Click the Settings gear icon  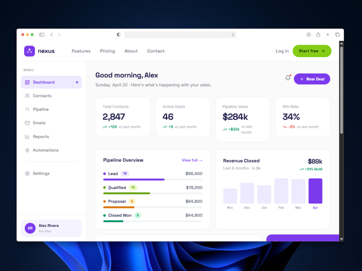[27, 173]
